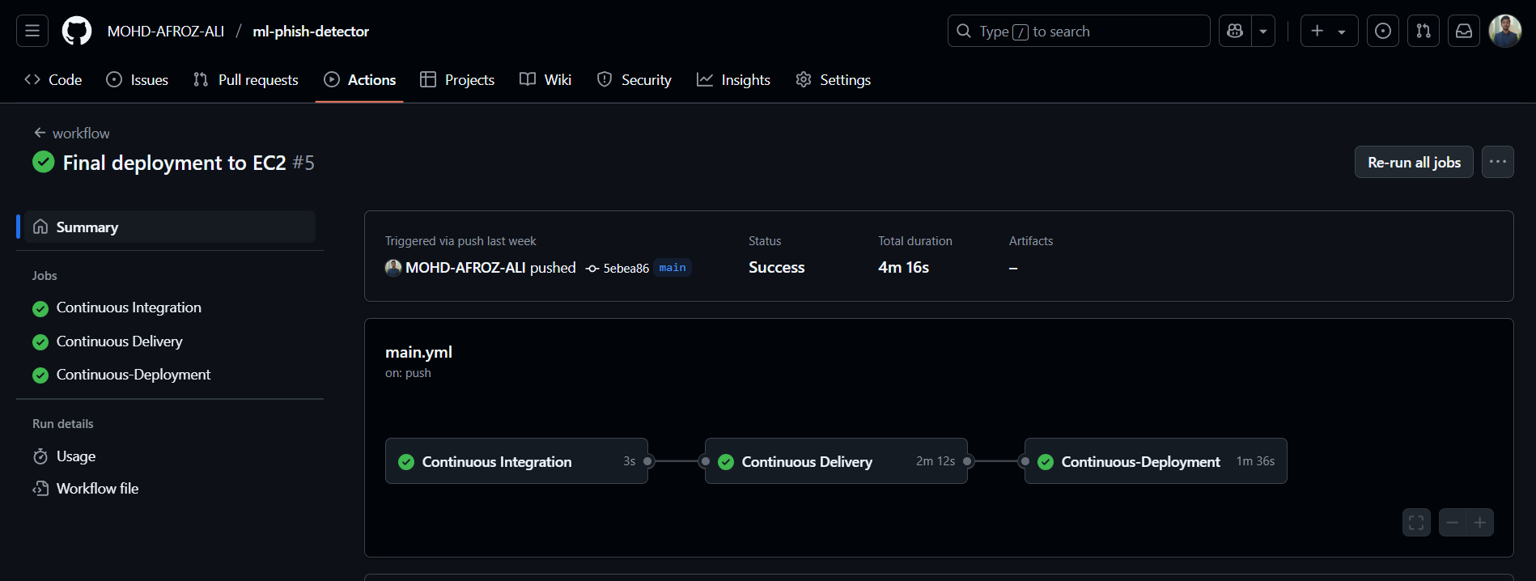This screenshot has width=1536, height=581.
Task: Zoom in the workflow graph
Action: [1480, 523]
